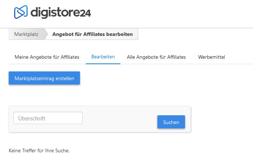Click the blue underline beneath Bearbeiten tab
Viewport: 253px width, 161px height.
click(x=103, y=63)
